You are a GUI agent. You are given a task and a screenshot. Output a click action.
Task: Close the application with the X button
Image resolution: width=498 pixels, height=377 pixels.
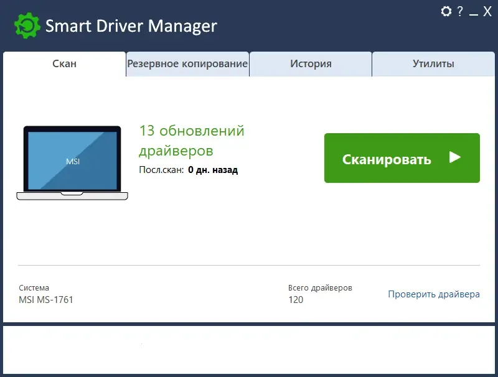point(488,11)
